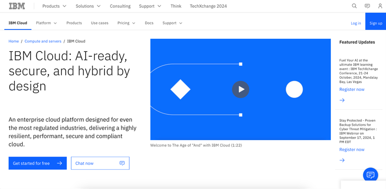386x189 pixels.
Task: Open the user profile icon
Action: (380, 6)
